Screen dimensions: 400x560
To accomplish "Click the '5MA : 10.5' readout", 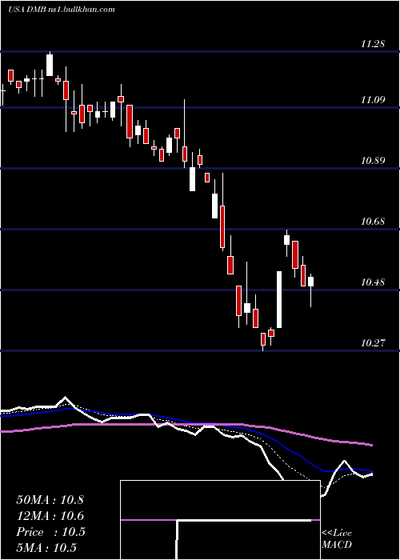I will [46, 548].
